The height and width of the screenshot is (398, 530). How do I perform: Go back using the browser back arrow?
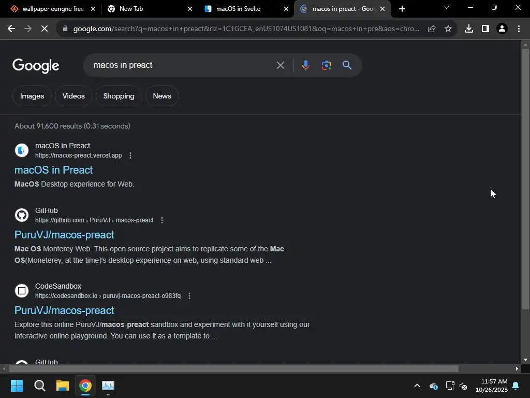(11, 29)
